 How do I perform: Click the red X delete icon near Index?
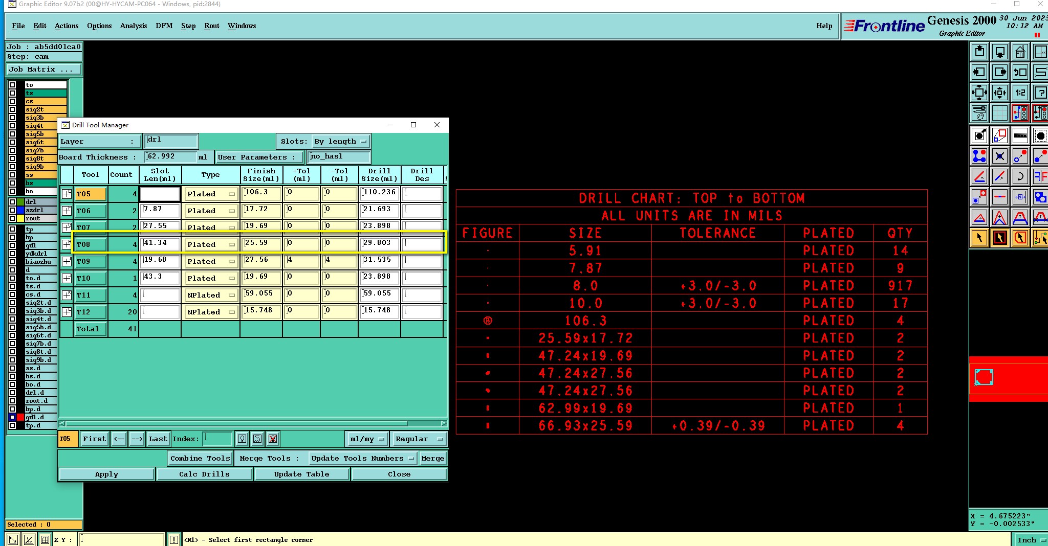pyautogui.click(x=273, y=439)
